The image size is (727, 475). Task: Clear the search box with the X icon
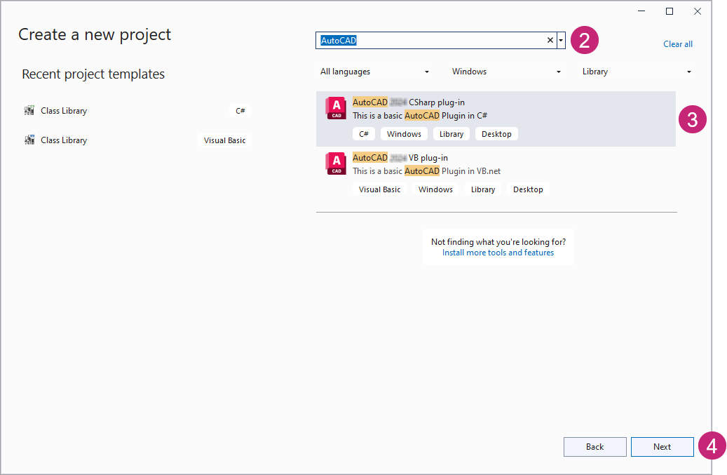point(550,41)
